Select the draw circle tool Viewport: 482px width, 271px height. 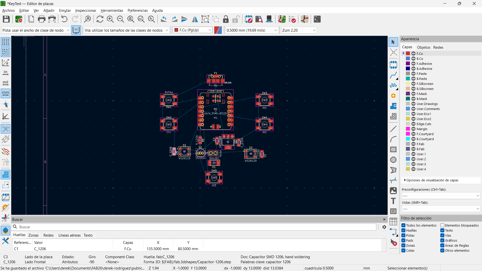pyautogui.click(x=393, y=160)
